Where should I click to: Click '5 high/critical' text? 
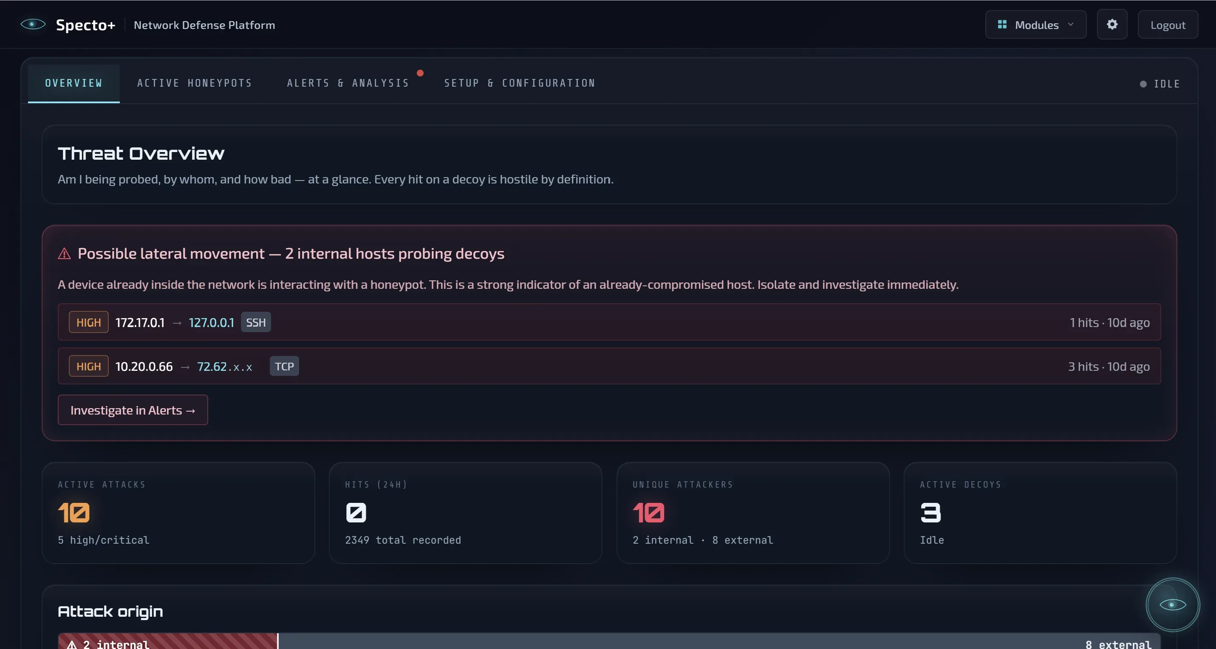tap(103, 540)
